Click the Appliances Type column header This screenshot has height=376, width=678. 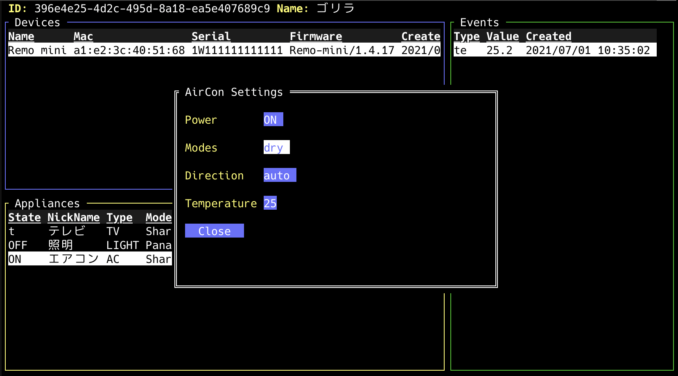pos(120,217)
